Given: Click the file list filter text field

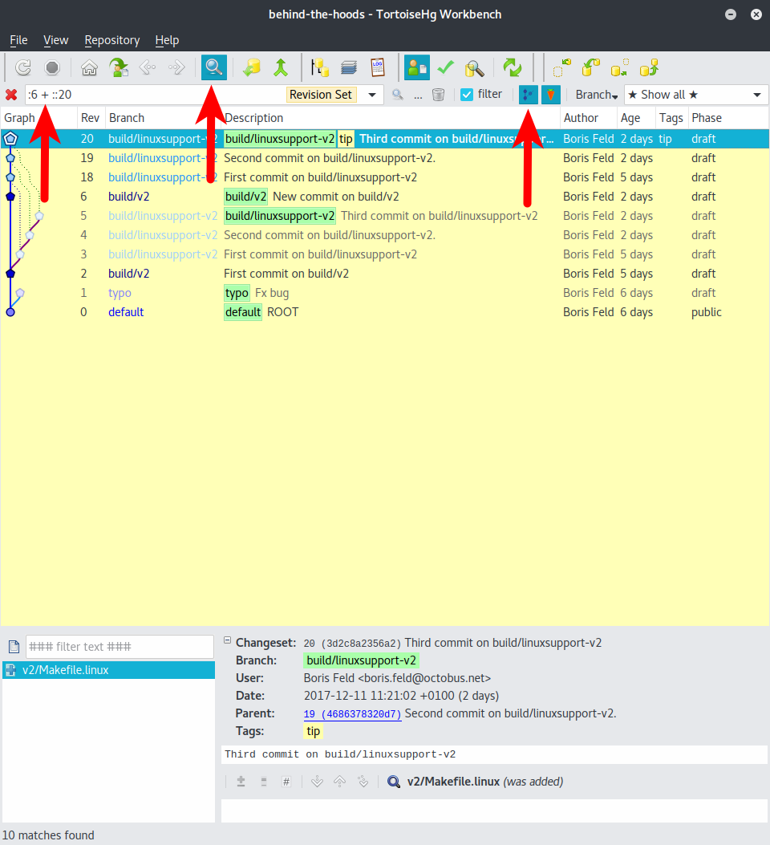Looking at the screenshot, I should [120, 647].
